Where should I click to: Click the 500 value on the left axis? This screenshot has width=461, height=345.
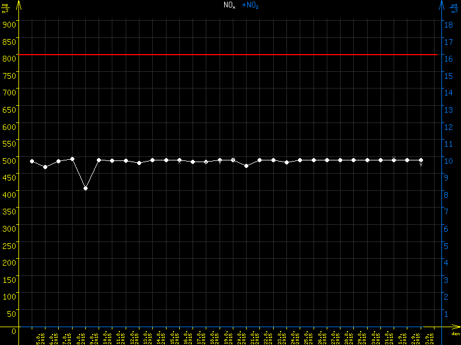click(x=9, y=160)
